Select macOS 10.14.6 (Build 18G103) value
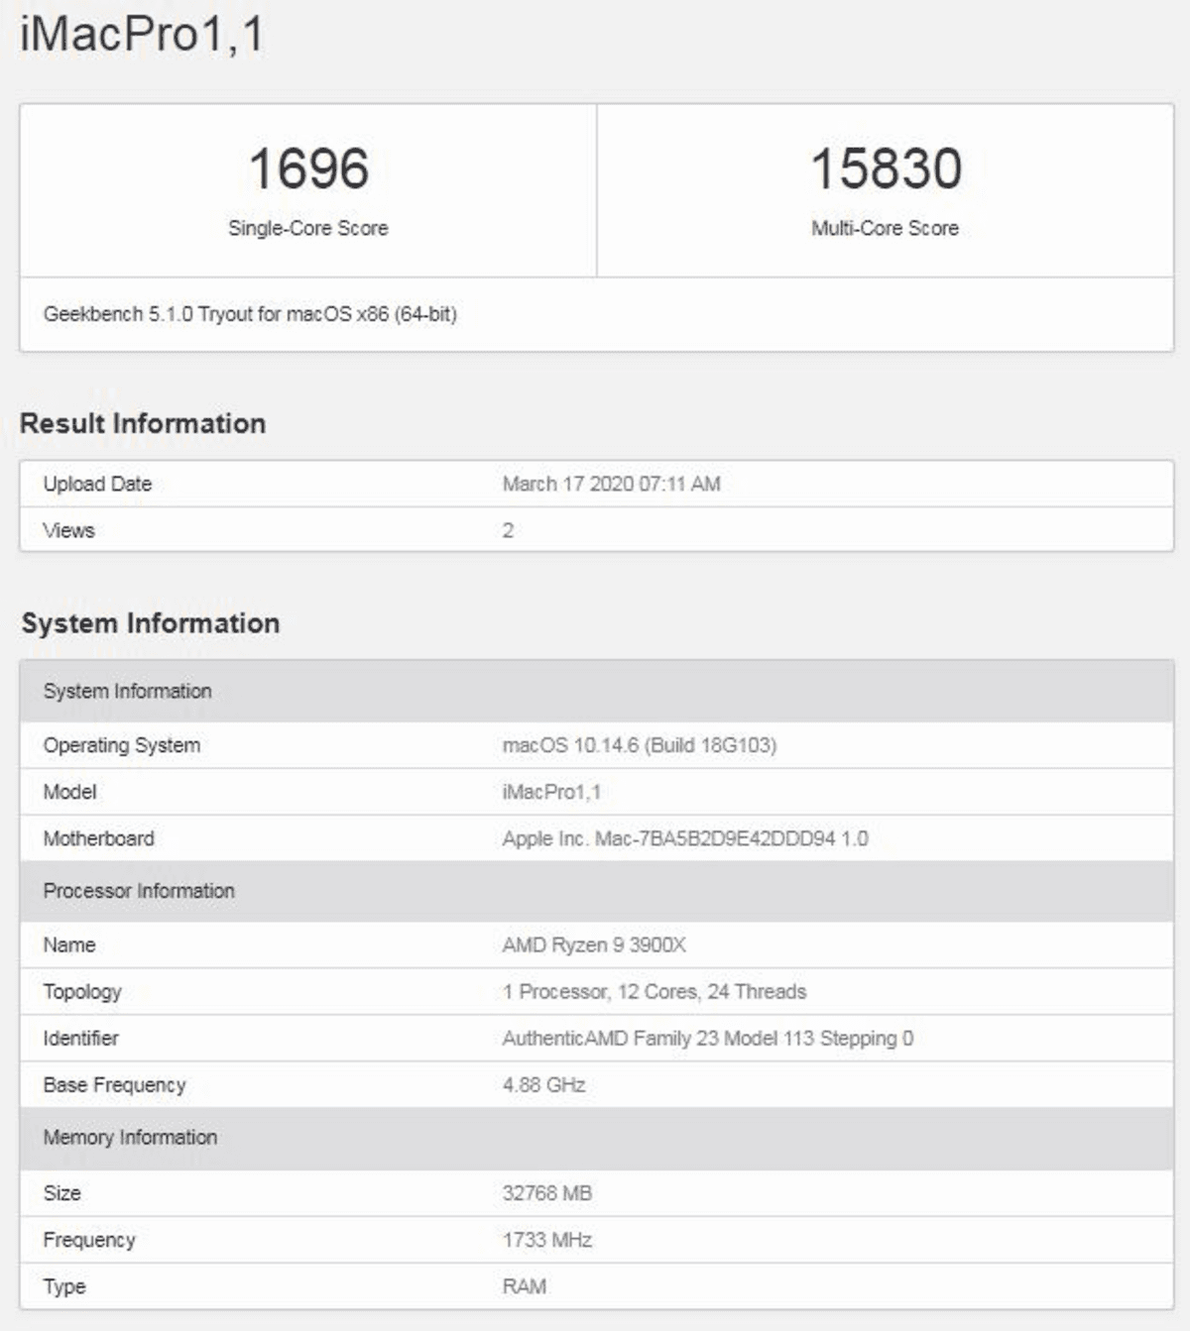The image size is (1190, 1331). (640, 745)
